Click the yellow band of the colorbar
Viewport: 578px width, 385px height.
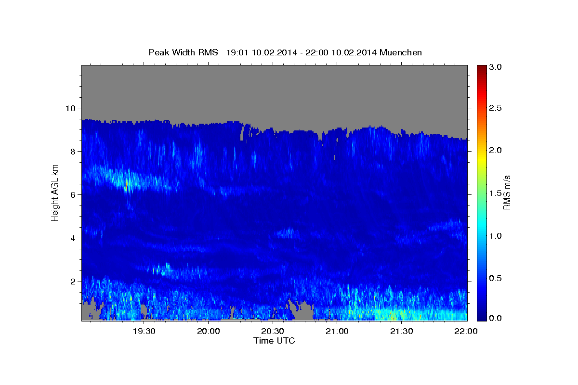tap(481, 159)
